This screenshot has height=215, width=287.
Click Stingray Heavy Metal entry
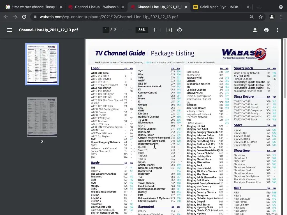[199, 168]
